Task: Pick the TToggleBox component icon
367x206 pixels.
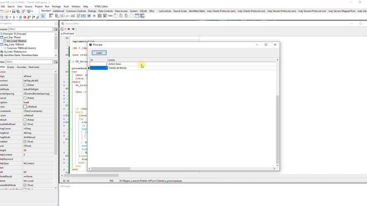Action: click(84, 16)
